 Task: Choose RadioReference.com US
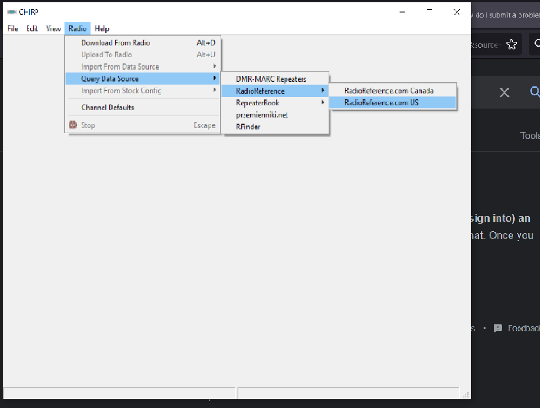393,102
